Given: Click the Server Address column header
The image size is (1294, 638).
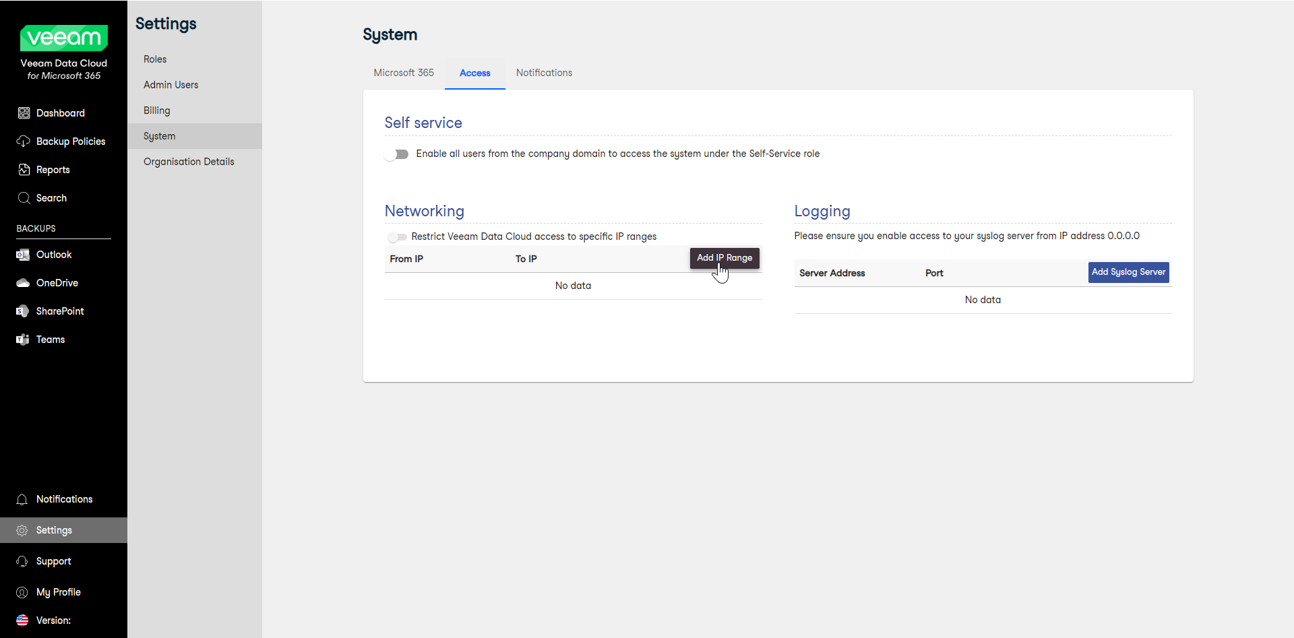Looking at the screenshot, I should click(832, 274).
